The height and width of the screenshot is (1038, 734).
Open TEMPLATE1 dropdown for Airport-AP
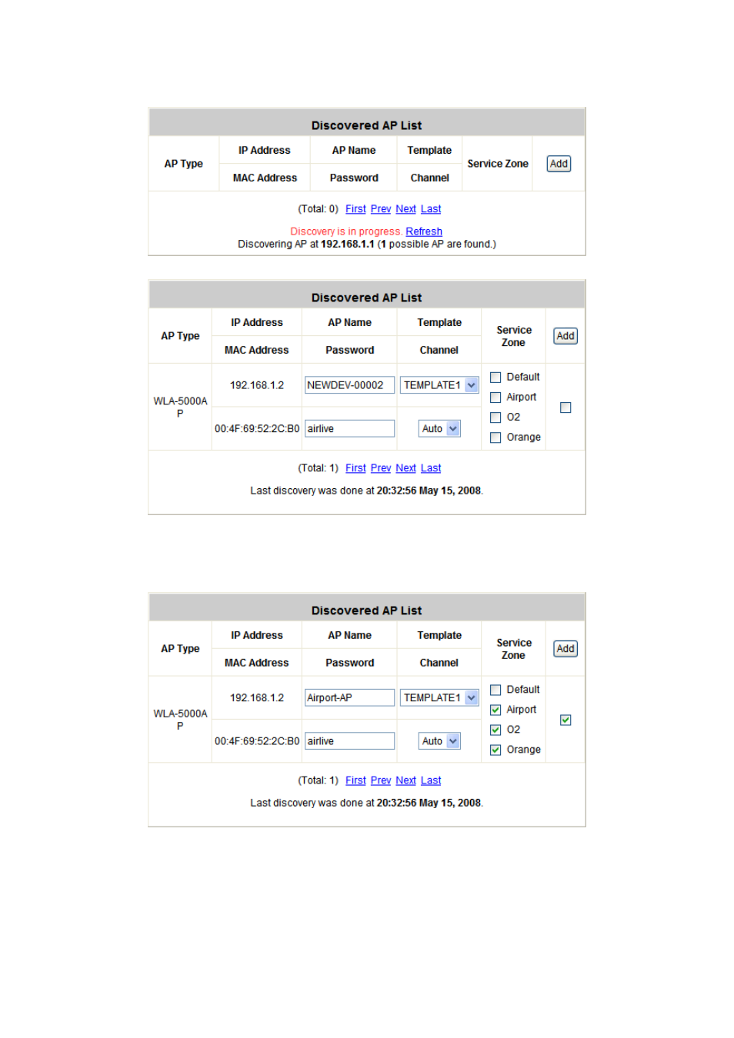[x=439, y=698]
